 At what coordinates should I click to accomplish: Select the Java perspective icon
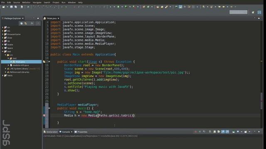259,12
